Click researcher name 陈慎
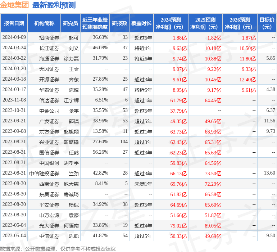 pyautogui.click(x=73, y=90)
